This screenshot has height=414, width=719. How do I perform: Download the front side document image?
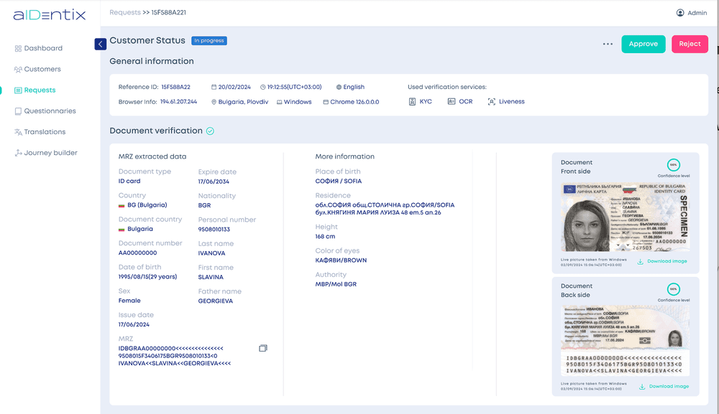662,261
